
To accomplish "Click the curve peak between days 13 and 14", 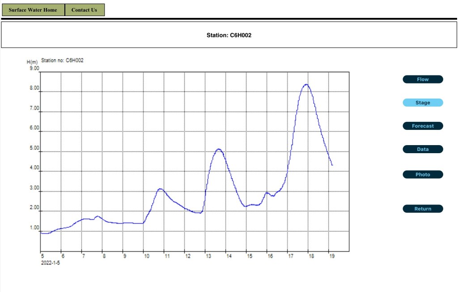I will (219, 149).
